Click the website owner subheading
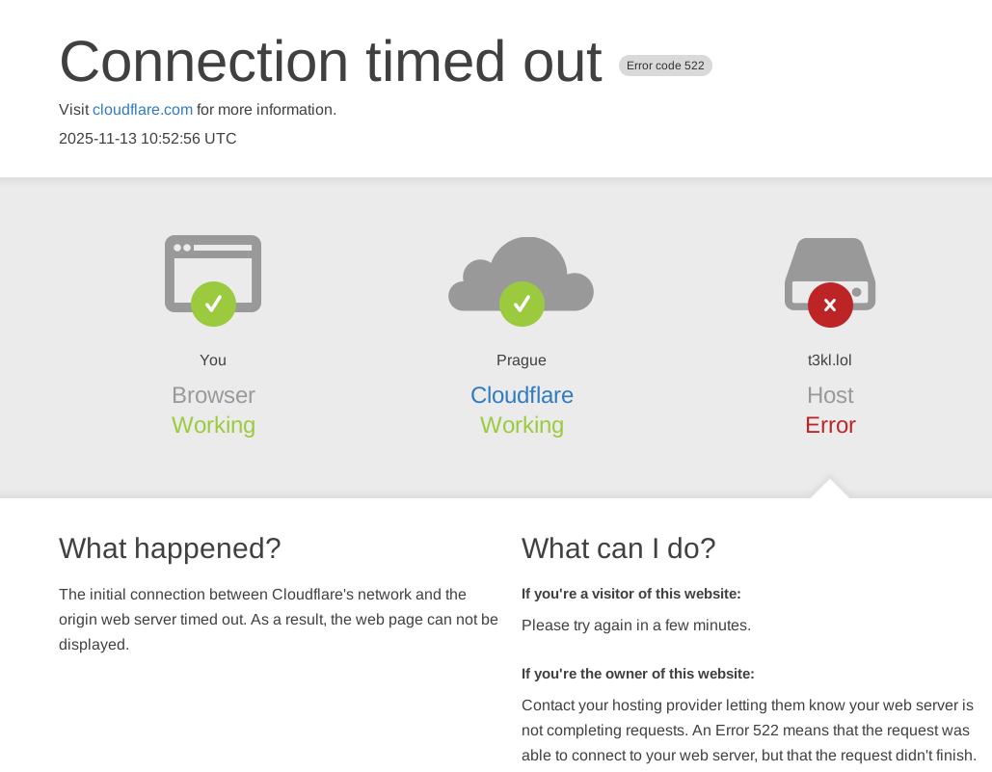This screenshot has height=772, width=992. click(638, 674)
